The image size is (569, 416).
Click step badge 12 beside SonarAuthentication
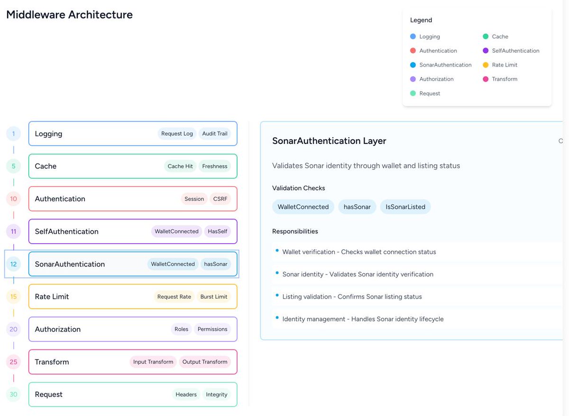[x=13, y=264]
